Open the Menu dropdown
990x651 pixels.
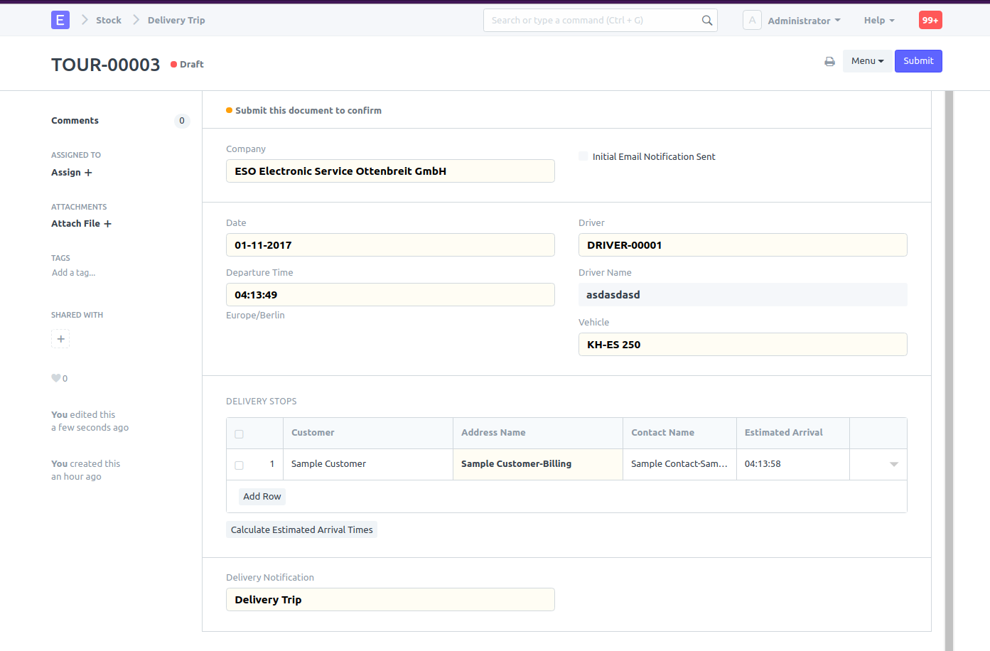[867, 61]
